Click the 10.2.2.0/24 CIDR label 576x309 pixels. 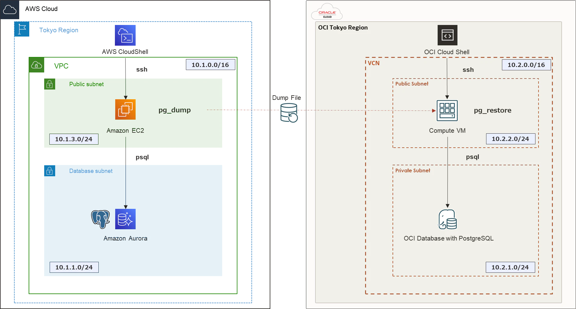coord(510,139)
